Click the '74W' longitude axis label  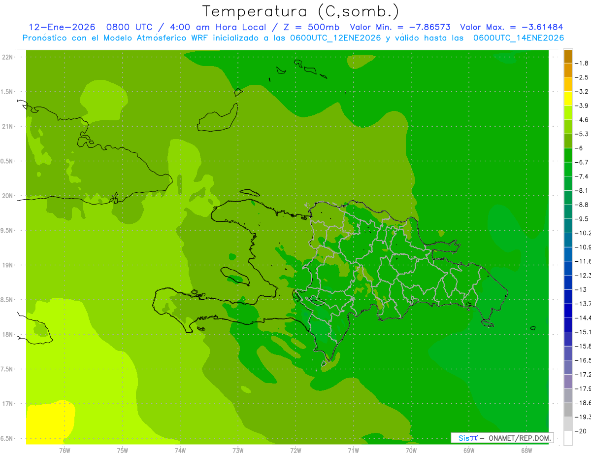point(180,451)
